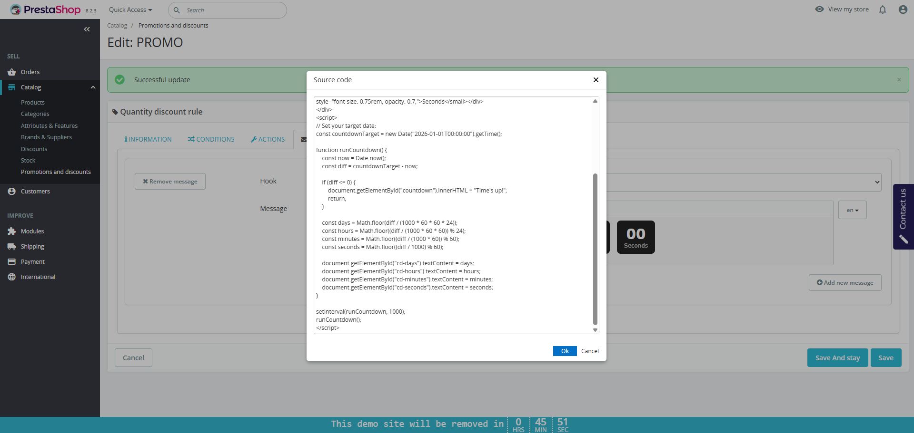Click the source code scroll up arrow
Screen dimensions: 914x433
point(595,101)
